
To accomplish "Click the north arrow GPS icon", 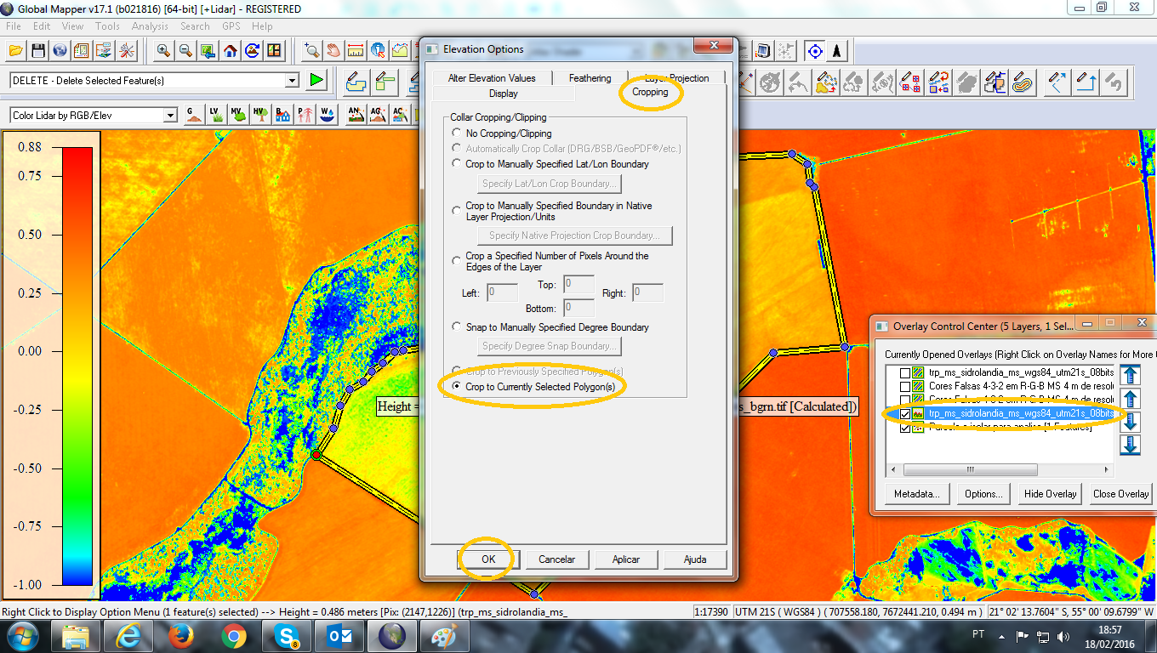I will click(x=838, y=51).
